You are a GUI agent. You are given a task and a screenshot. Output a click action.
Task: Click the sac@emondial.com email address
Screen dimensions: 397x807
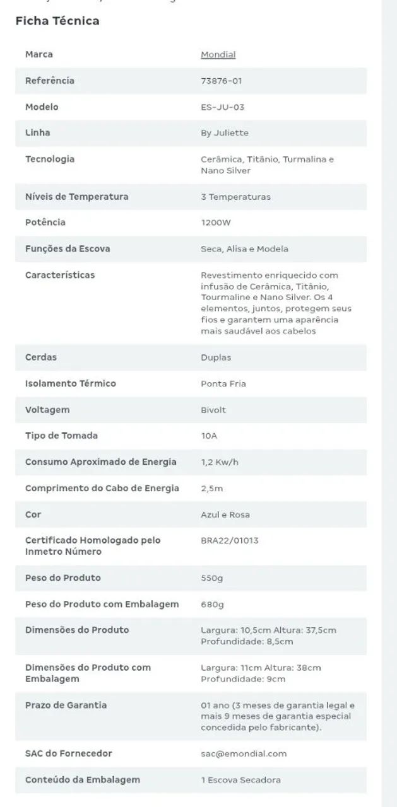click(244, 753)
